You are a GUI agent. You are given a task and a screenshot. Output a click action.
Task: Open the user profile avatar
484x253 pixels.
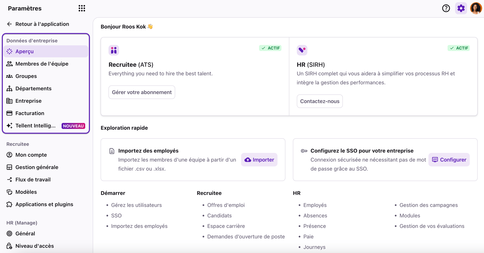(x=476, y=8)
